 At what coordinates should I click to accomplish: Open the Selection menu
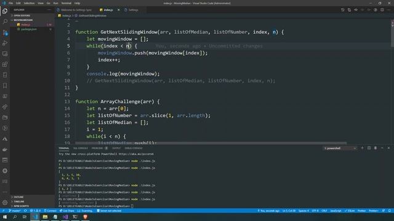click(29, 3)
